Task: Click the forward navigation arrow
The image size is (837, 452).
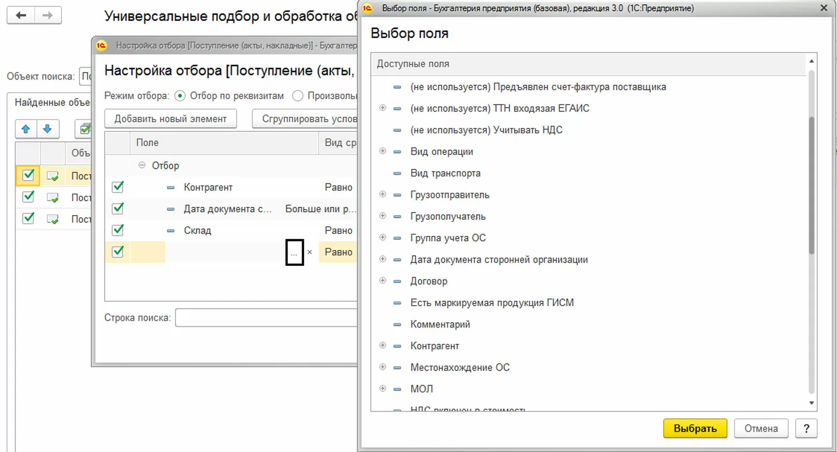Action: pos(48,15)
